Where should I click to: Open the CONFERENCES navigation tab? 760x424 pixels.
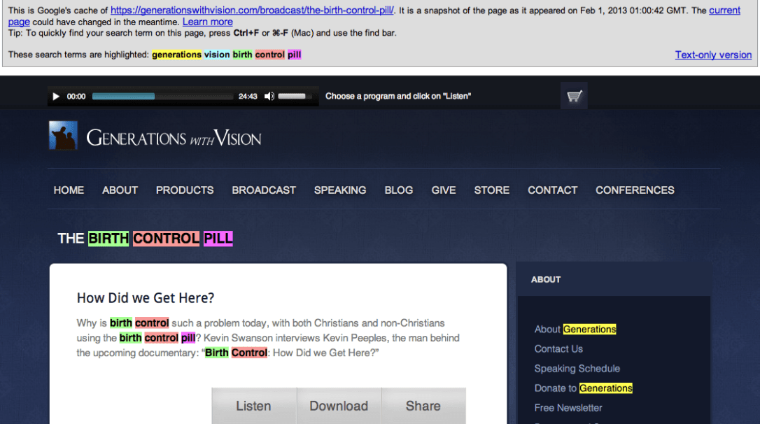635,190
